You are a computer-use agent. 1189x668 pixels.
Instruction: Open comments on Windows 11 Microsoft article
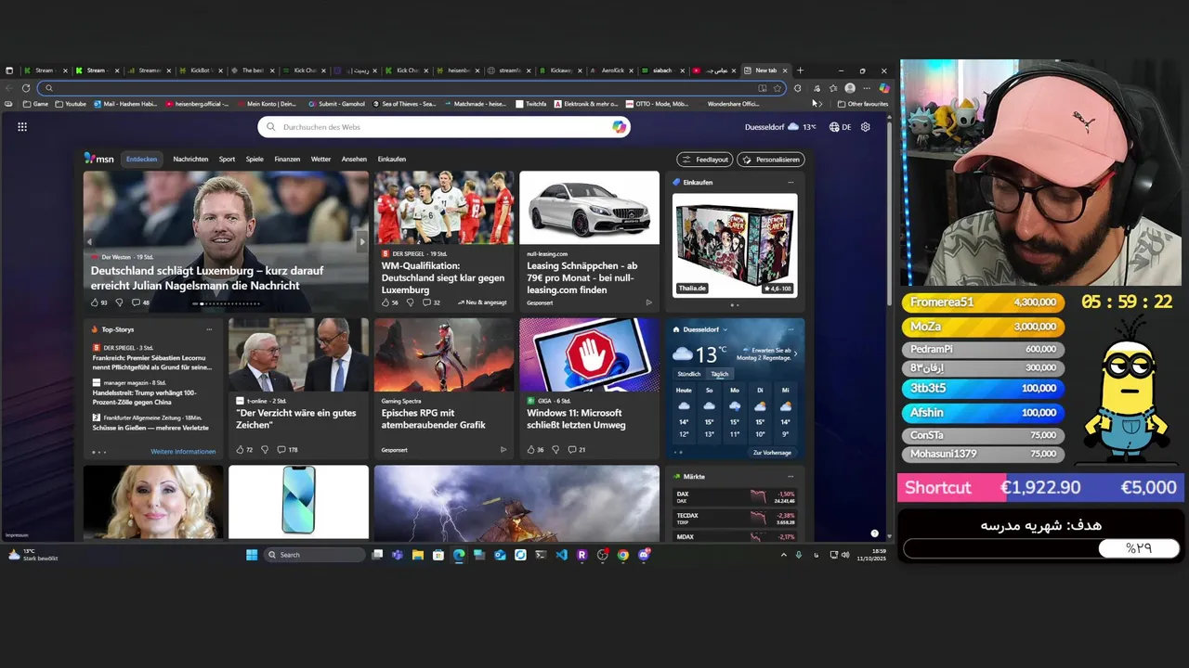point(576,450)
